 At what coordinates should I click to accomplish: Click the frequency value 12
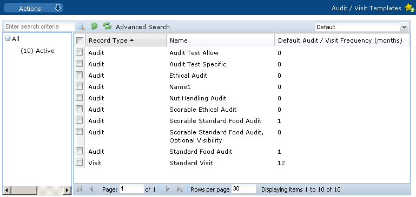click(281, 163)
